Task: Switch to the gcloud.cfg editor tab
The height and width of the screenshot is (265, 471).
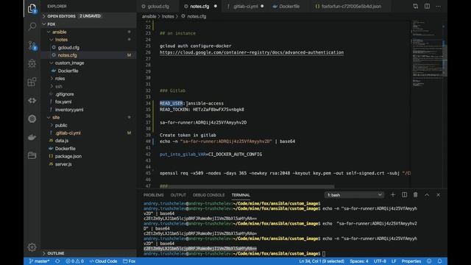Action: [x=158, y=6]
